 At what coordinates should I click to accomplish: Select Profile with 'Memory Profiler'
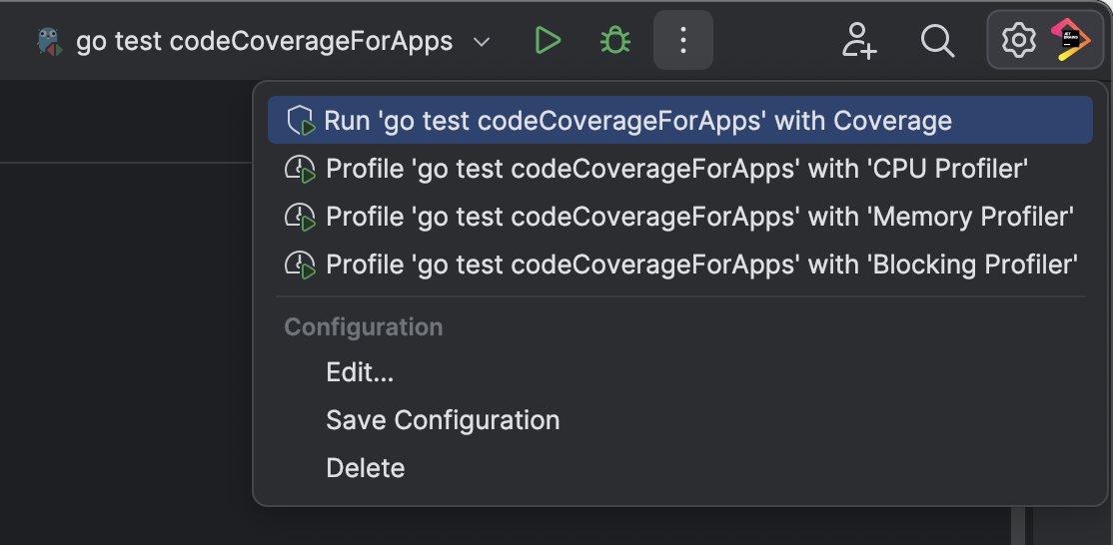(x=699, y=217)
